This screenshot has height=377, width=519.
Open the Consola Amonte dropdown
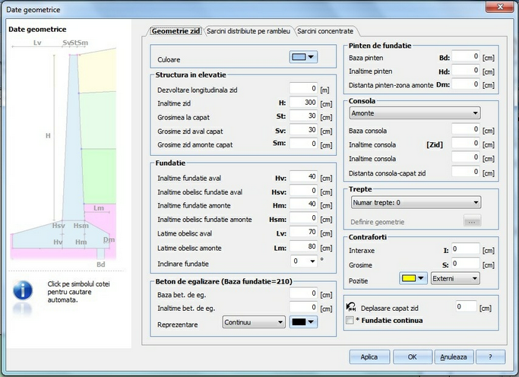tap(415, 113)
